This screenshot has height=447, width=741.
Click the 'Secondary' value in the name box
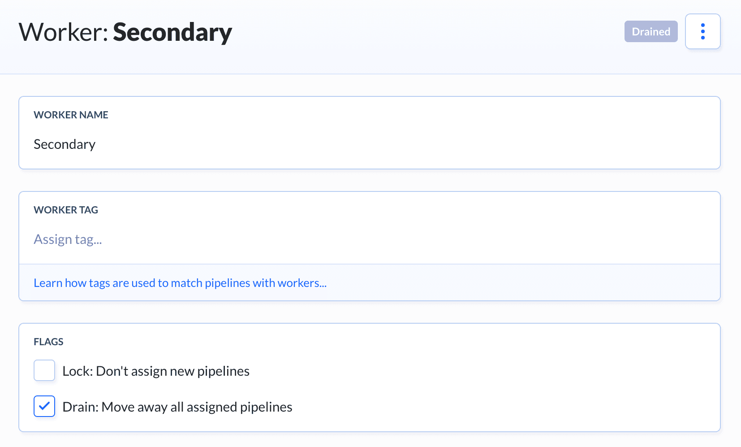(65, 144)
